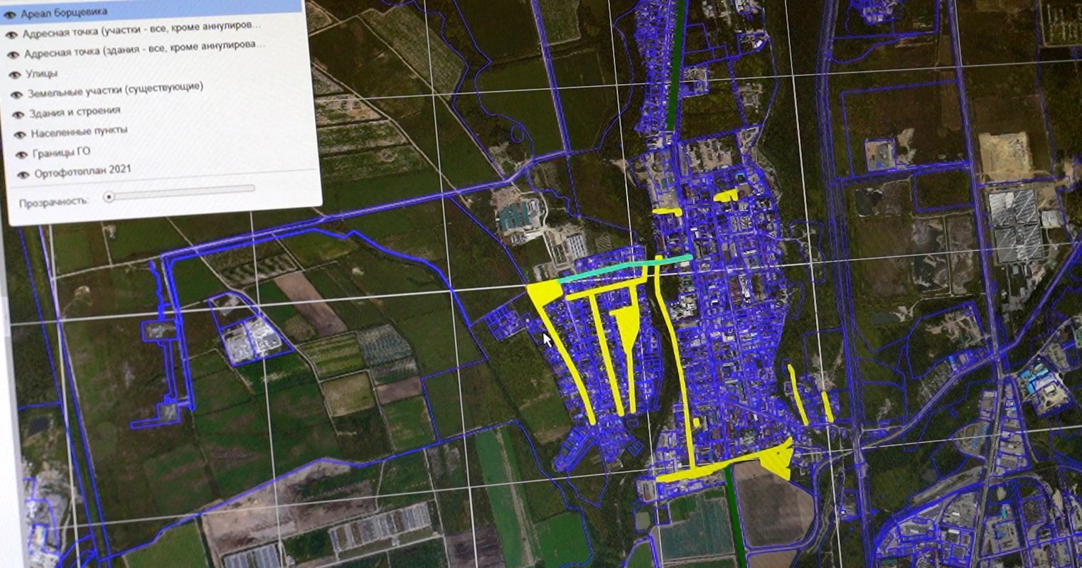Select the Здания и строения layer name
Viewport: 1082px width, 568px height.
click(x=75, y=112)
